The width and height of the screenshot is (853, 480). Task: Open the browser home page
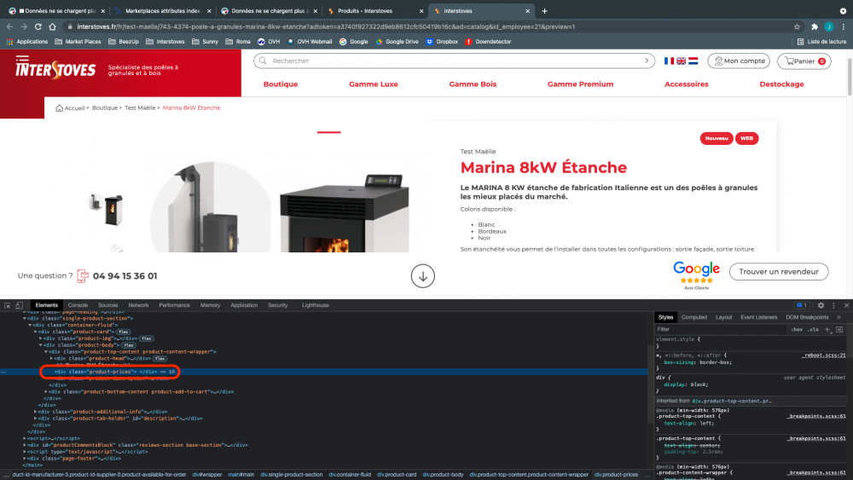pos(52,26)
